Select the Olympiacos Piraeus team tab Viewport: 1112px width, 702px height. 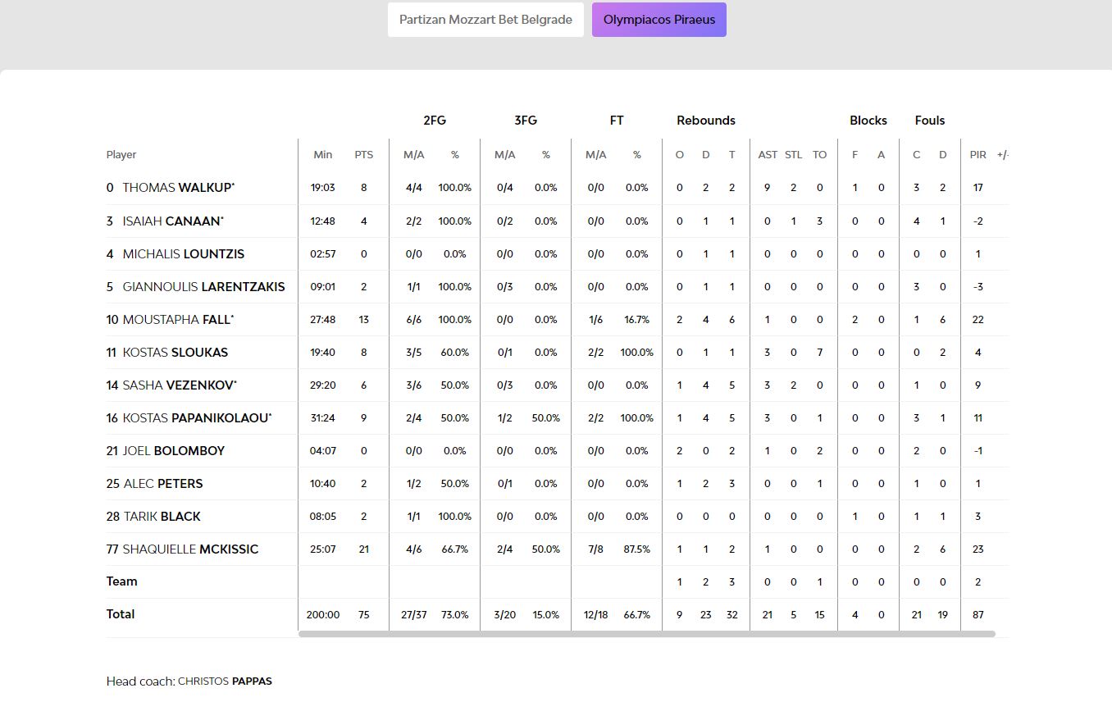tap(659, 20)
